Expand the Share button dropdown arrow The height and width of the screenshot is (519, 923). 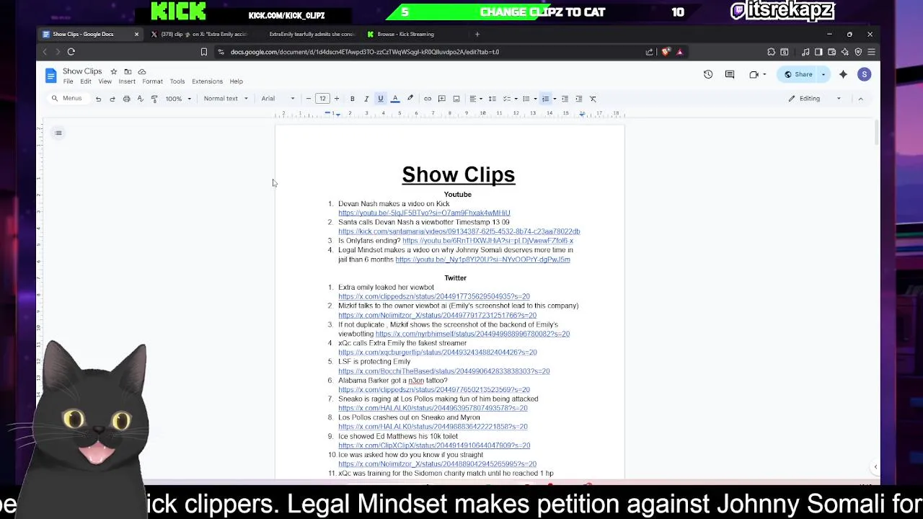[x=823, y=74]
